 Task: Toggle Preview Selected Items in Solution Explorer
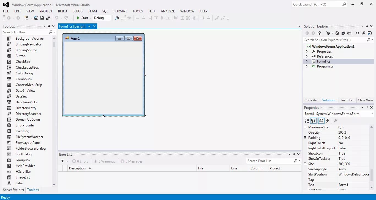click(370, 33)
